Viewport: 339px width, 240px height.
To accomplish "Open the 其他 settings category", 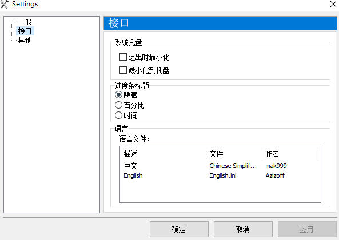I will (x=25, y=40).
